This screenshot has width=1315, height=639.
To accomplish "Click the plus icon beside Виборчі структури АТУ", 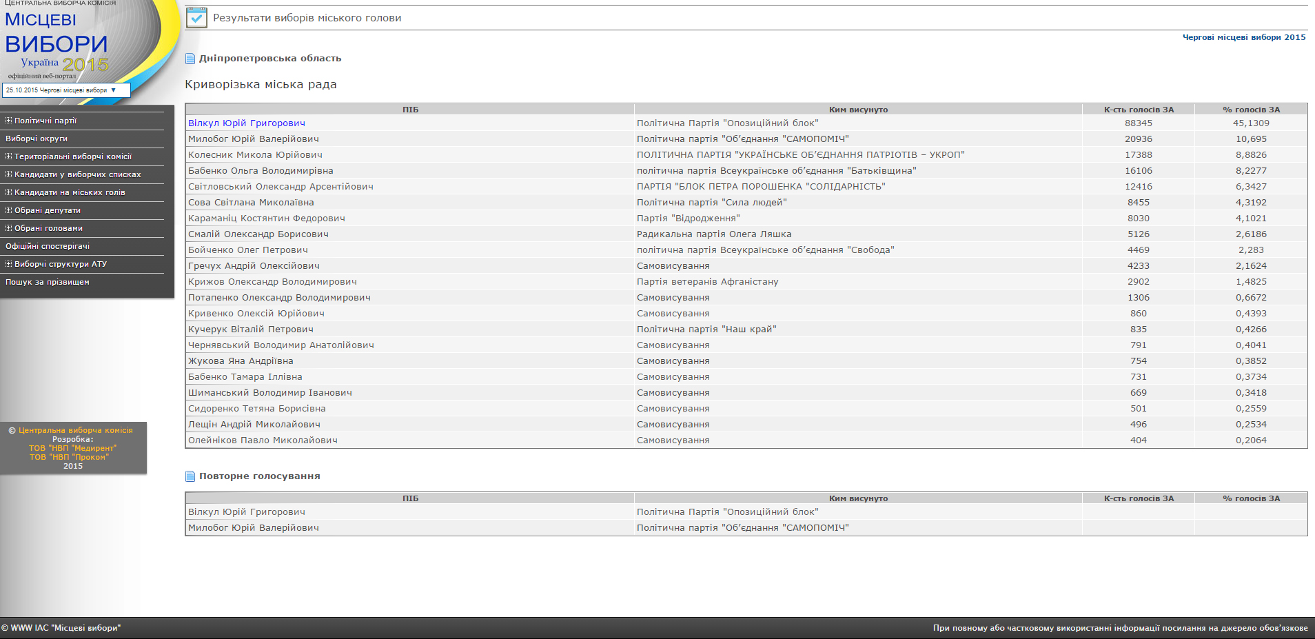I will [x=8, y=264].
